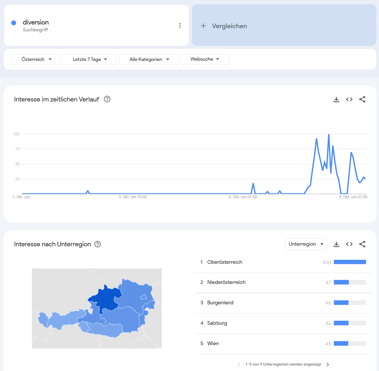
Task: Click the highest peak on the trend line
Action: click(x=329, y=134)
